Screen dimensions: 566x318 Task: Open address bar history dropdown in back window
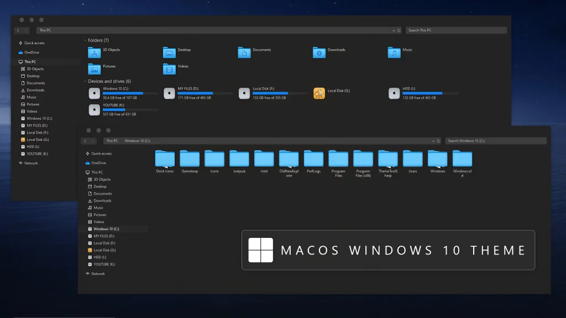click(x=394, y=31)
